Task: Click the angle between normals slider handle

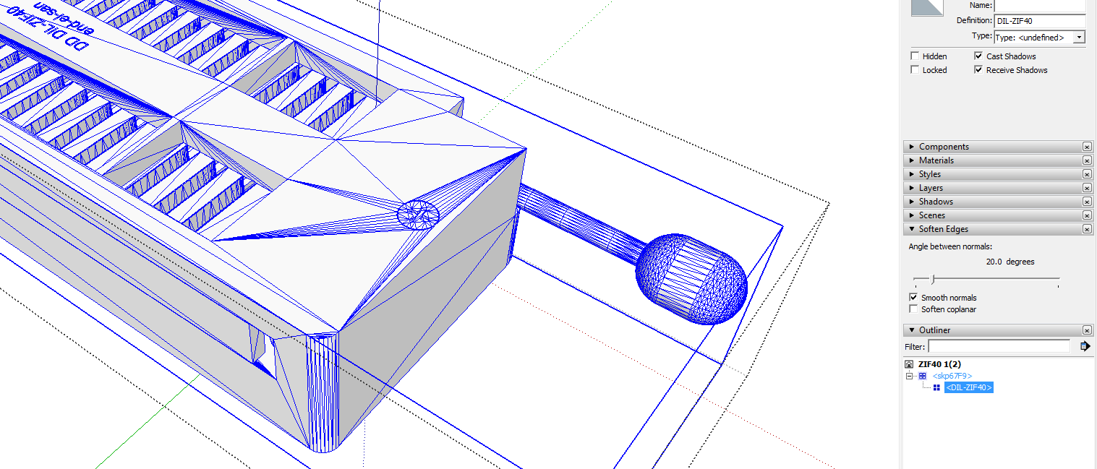Action: [x=933, y=279]
